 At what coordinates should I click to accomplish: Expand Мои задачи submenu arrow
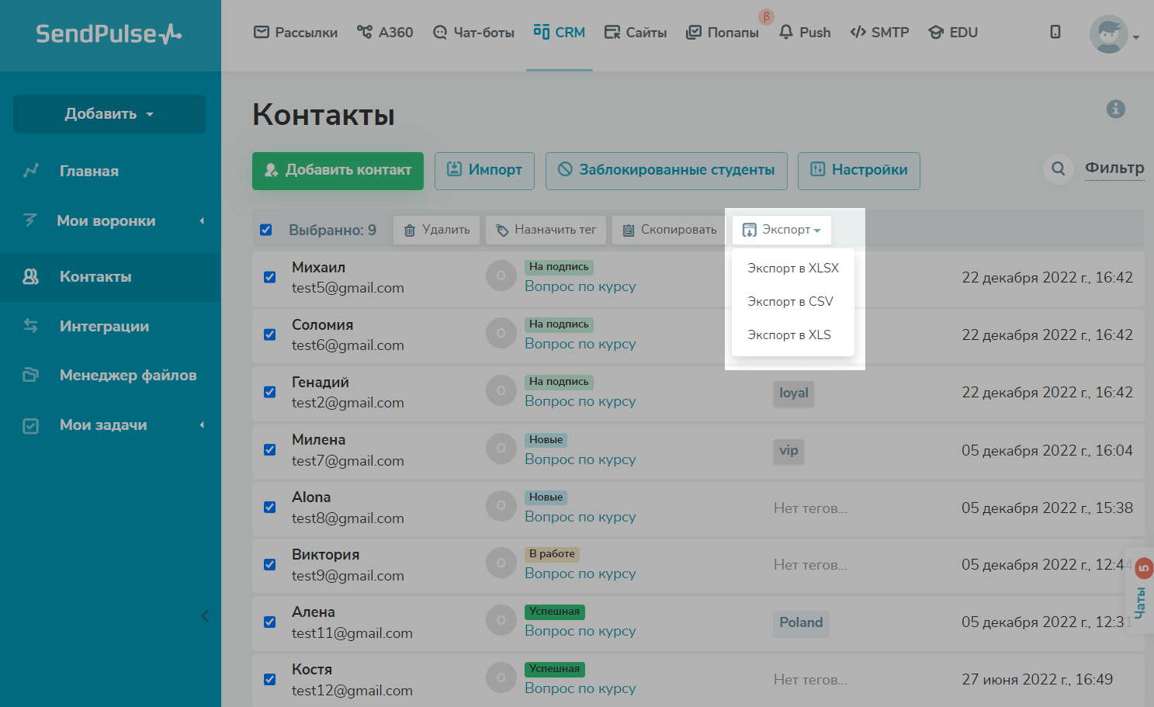[202, 425]
